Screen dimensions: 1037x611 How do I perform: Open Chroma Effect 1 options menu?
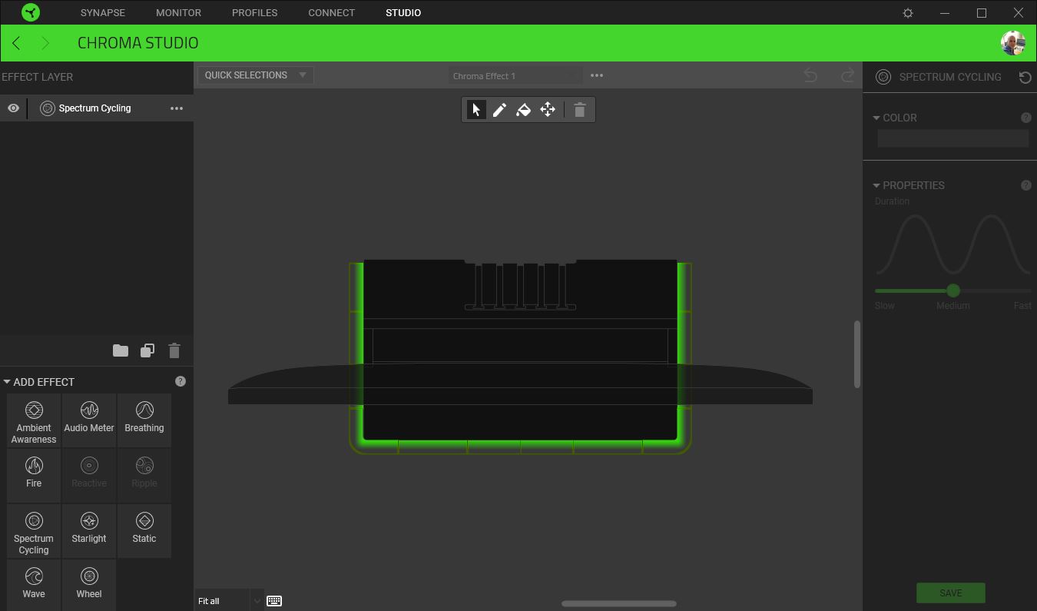point(597,75)
